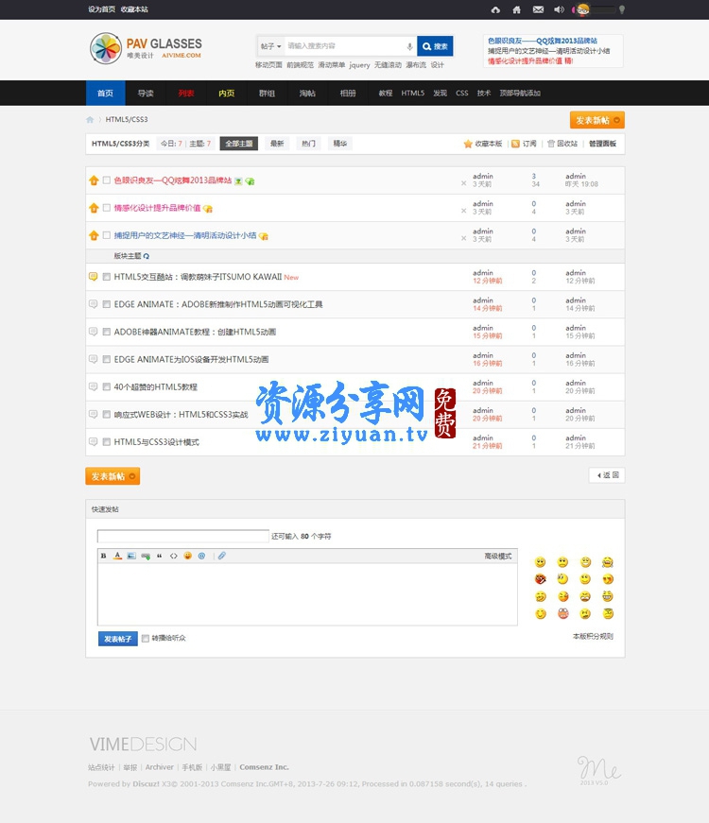Open 高级模式 advanced editor mode
Screen dimensions: 709x823
pos(498,556)
